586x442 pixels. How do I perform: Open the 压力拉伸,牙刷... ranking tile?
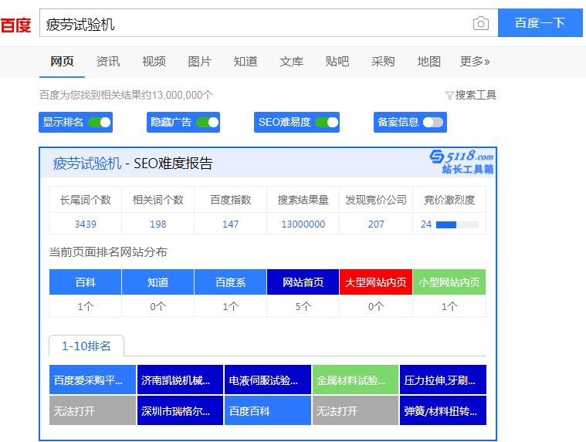tap(443, 380)
